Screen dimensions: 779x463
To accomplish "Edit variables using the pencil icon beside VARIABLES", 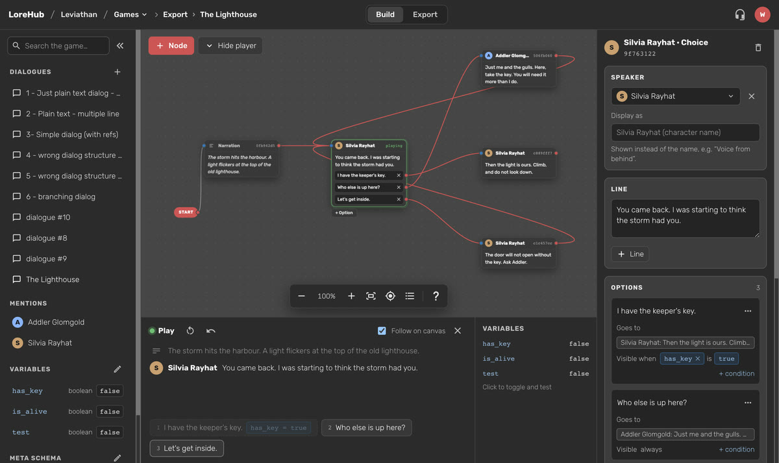I will (117, 369).
